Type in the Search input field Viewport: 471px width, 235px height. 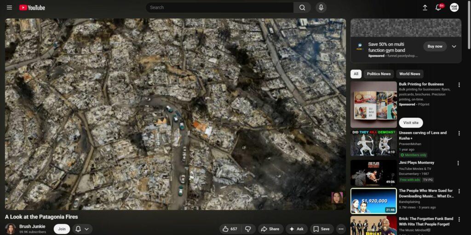(220, 7)
